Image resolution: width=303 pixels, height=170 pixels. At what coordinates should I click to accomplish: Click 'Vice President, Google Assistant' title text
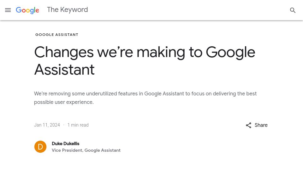[86, 150]
